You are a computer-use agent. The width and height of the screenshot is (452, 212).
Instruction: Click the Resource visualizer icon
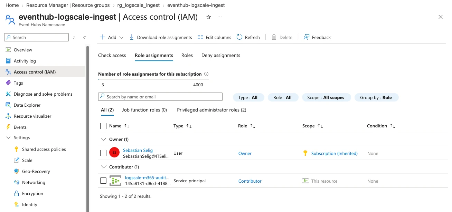tap(8, 116)
